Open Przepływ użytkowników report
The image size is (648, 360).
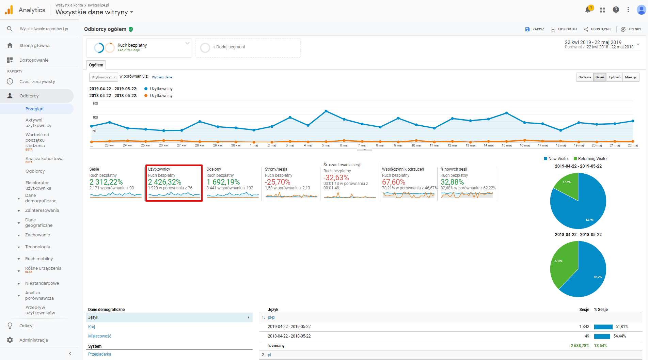(x=40, y=310)
